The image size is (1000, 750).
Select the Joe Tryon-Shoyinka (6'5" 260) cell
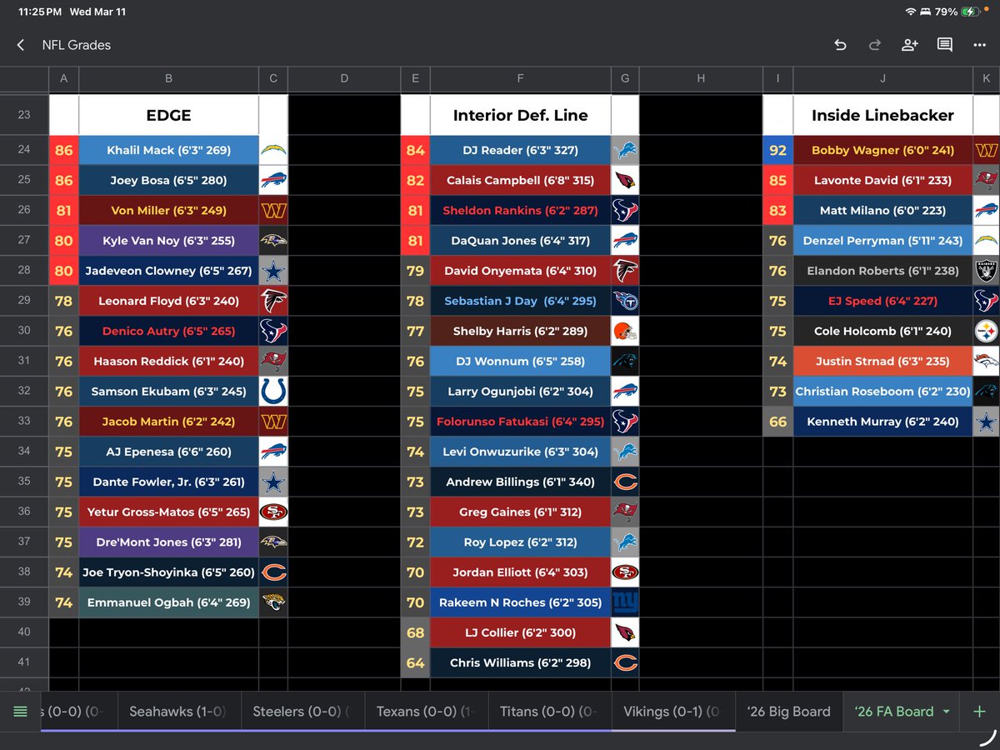(x=169, y=572)
